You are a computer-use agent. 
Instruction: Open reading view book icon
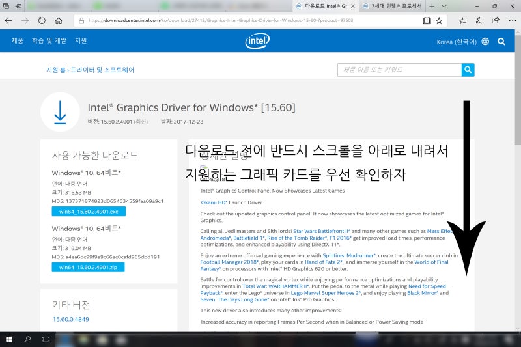427,21
